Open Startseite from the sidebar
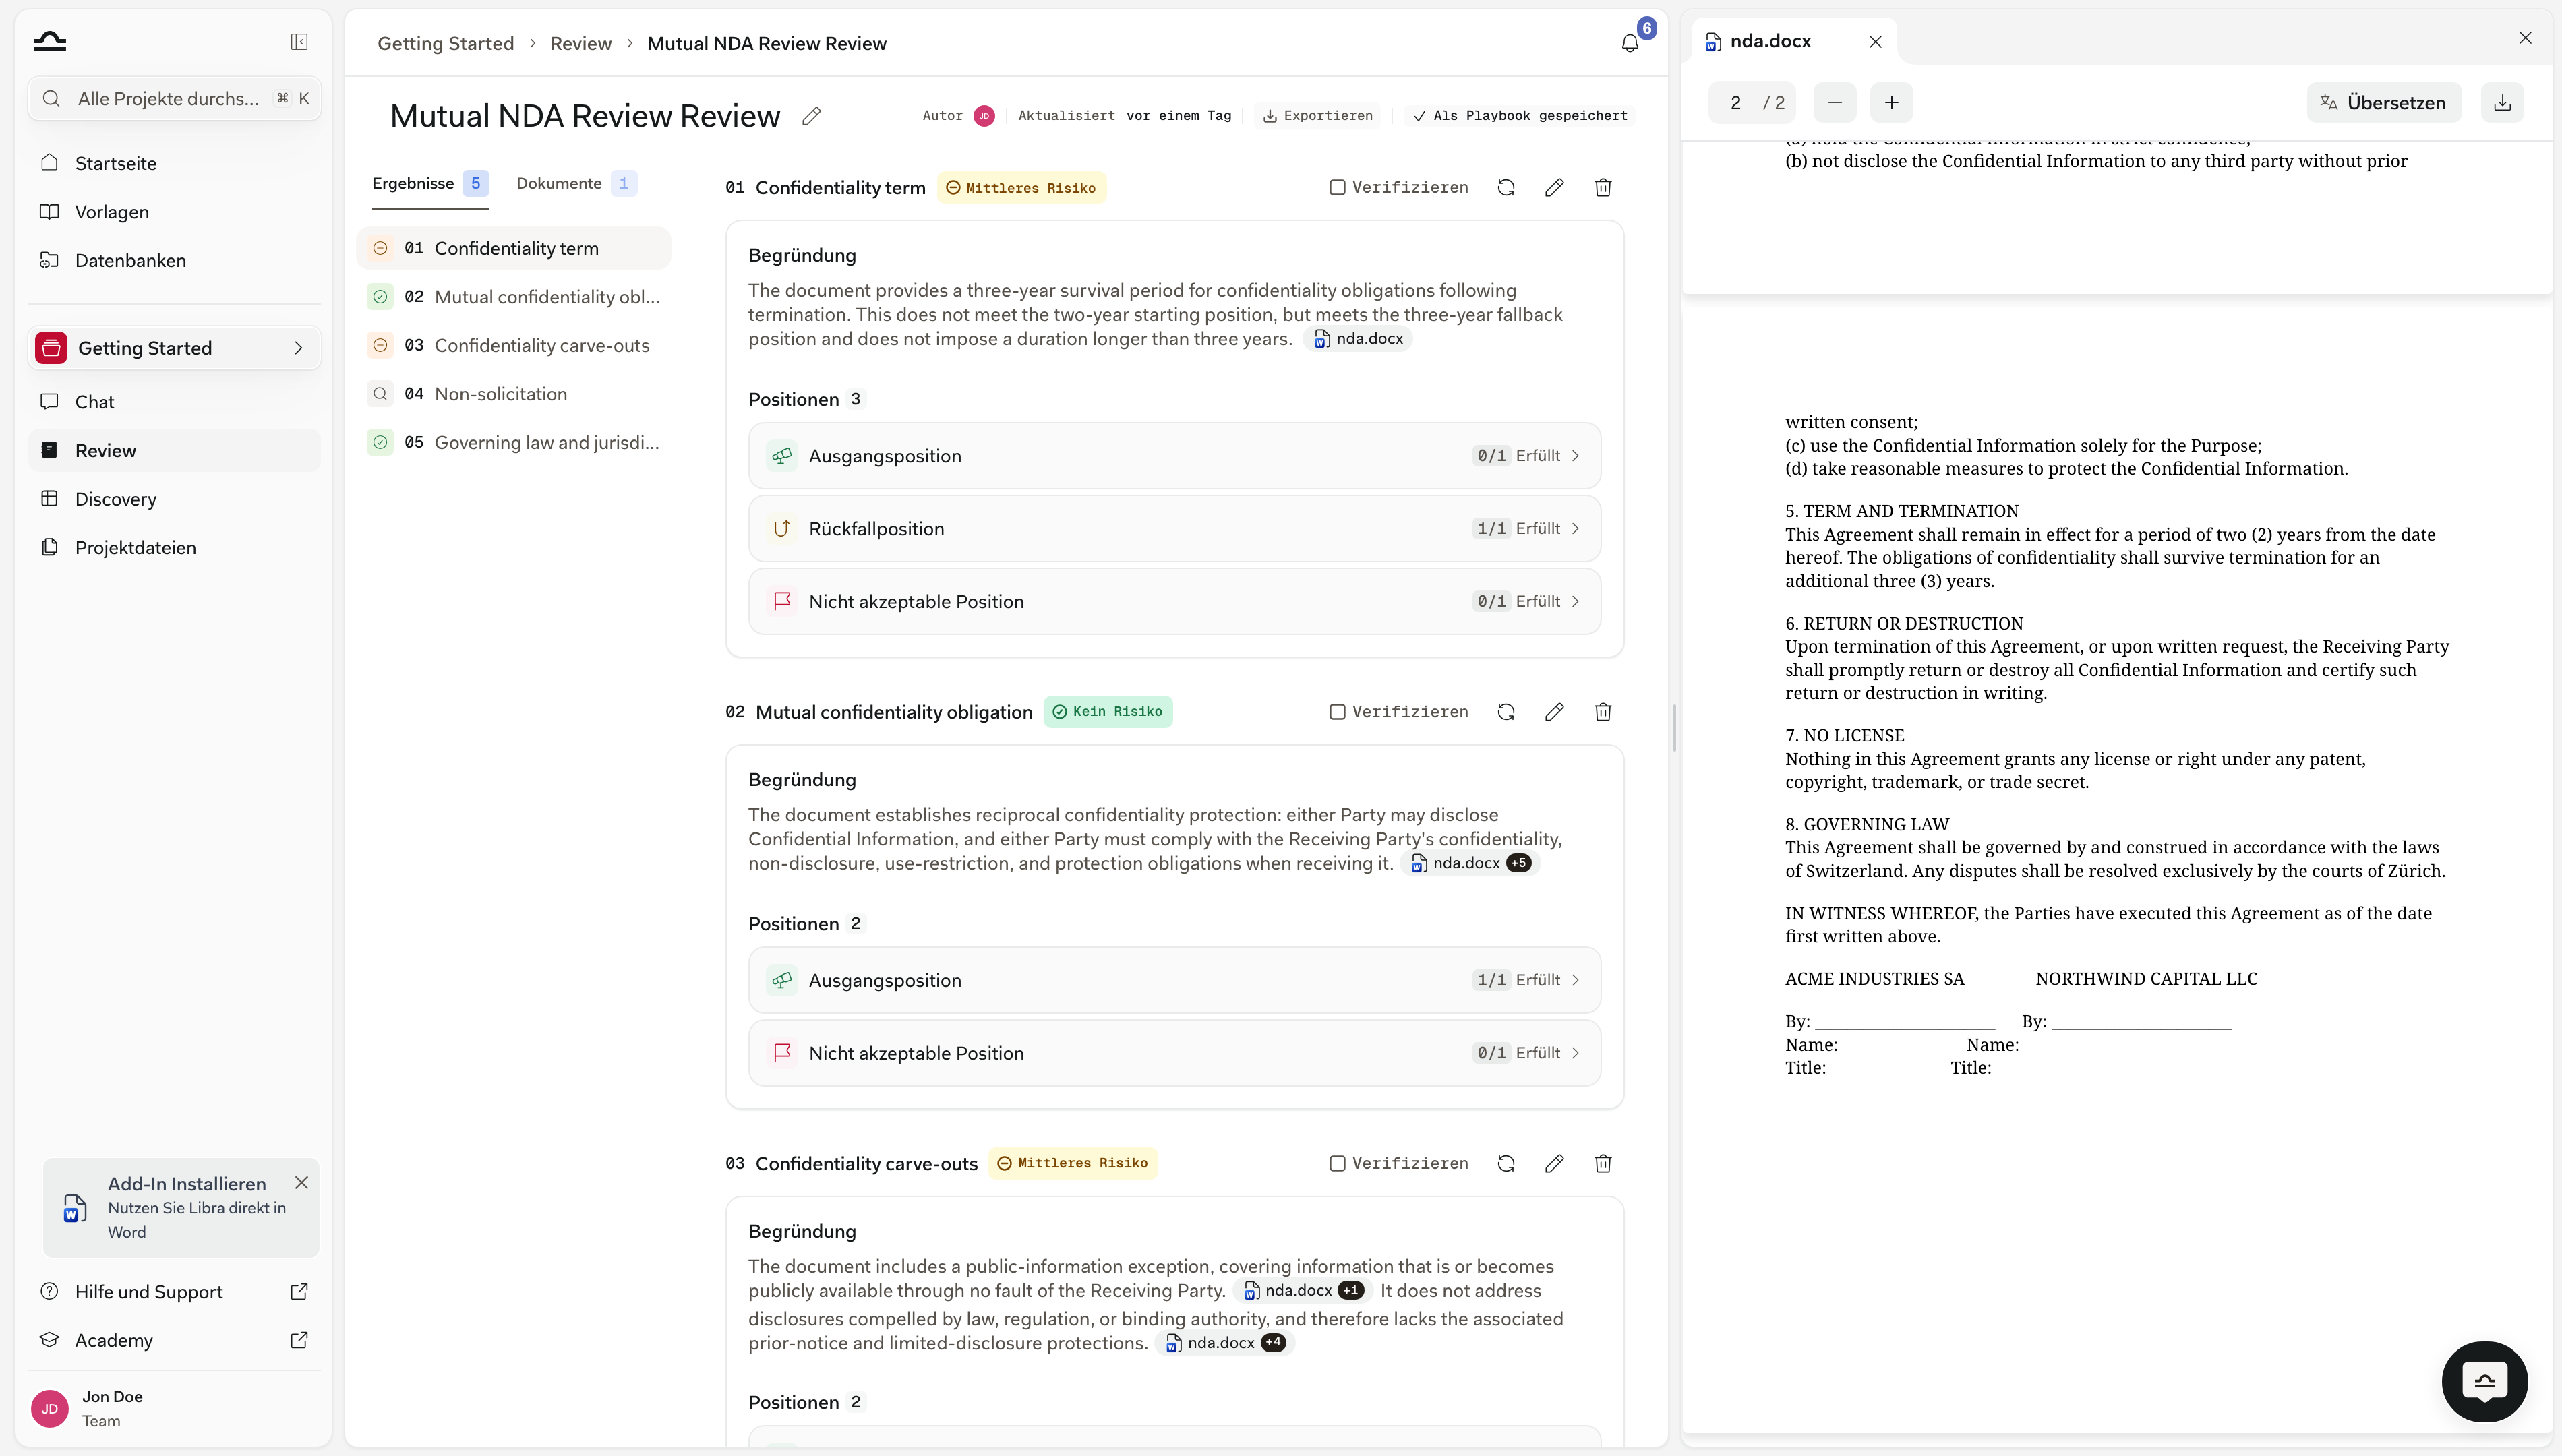The width and height of the screenshot is (2562, 1456). (x=175, y=163)
